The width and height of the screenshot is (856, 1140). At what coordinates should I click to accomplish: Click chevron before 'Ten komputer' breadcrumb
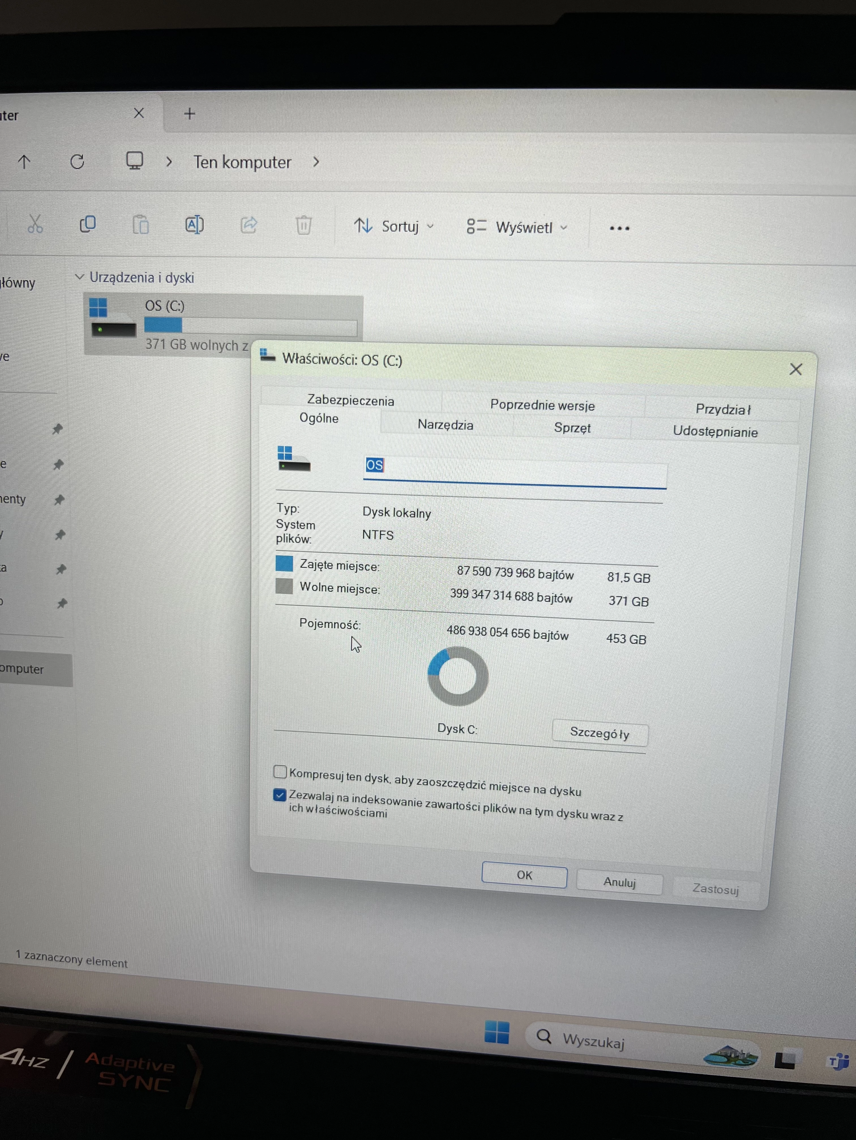(x=168, y=162)
